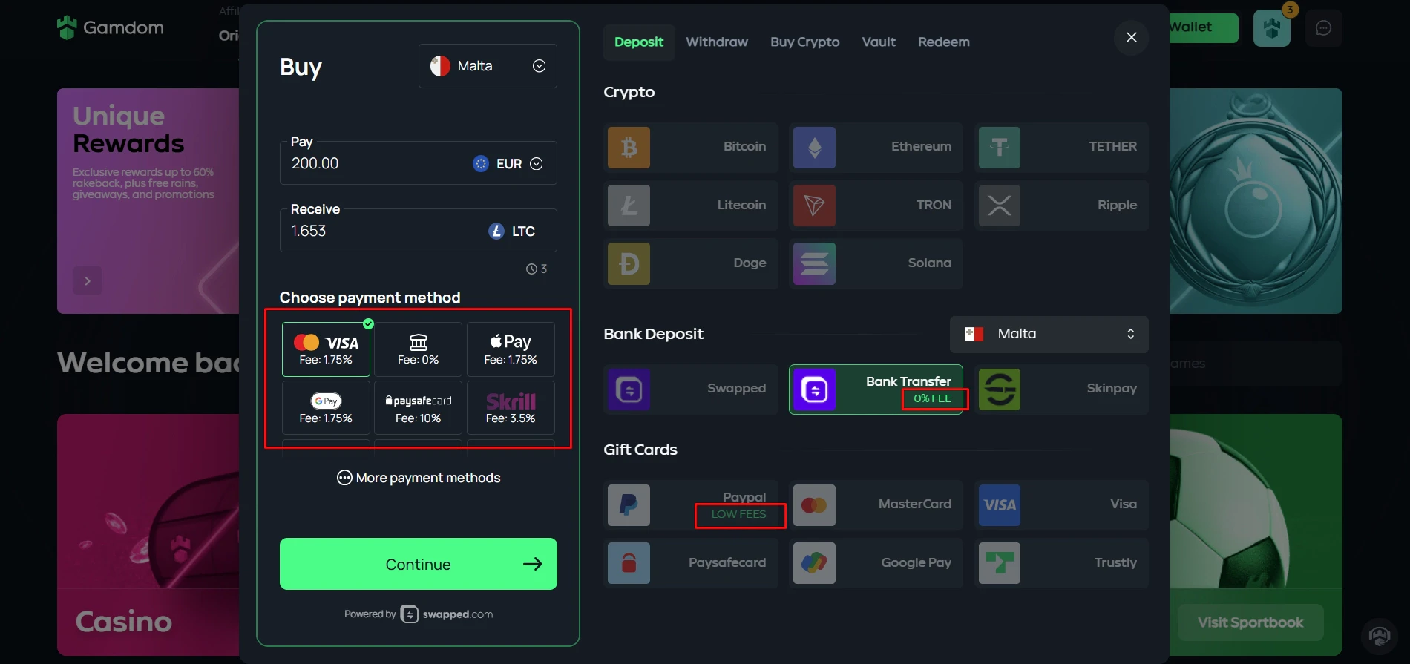Open the Casino thumbnail card
Screen dimensions: 1410x664
tap(148, 535)
